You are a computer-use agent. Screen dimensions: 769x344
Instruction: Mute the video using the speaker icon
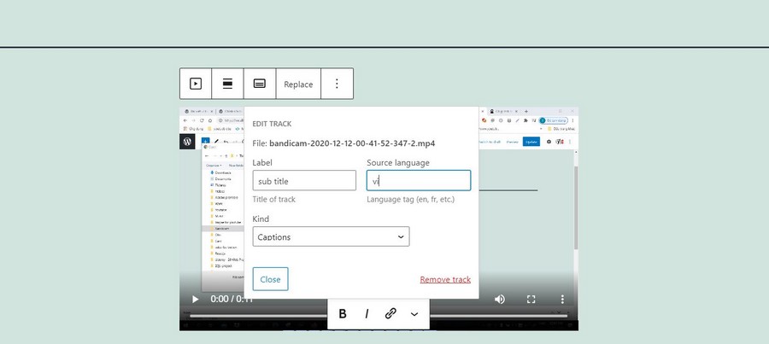500,300
